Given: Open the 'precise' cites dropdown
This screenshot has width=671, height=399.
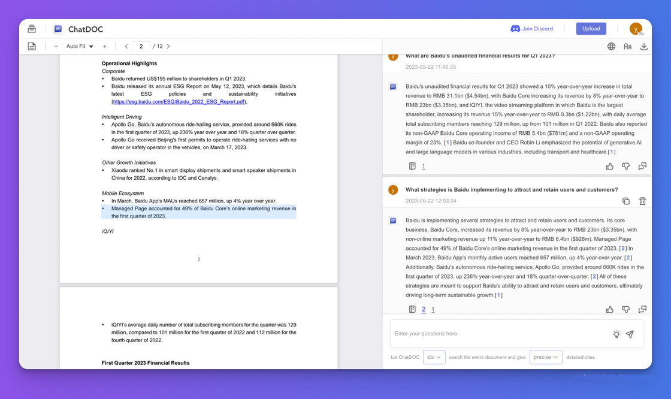Looking at the screenshot, I should 546,357.
